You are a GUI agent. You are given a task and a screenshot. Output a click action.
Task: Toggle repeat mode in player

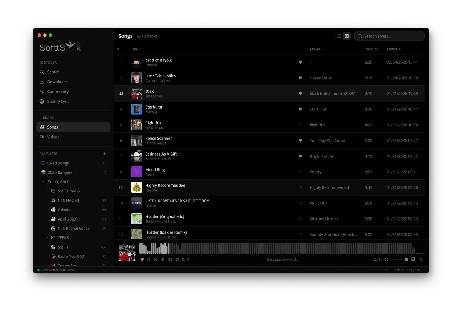tap(177, 259)
